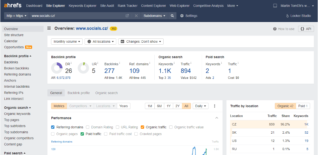Click the search magnifier button
318x155 pixels.
(x=172, y=15)
